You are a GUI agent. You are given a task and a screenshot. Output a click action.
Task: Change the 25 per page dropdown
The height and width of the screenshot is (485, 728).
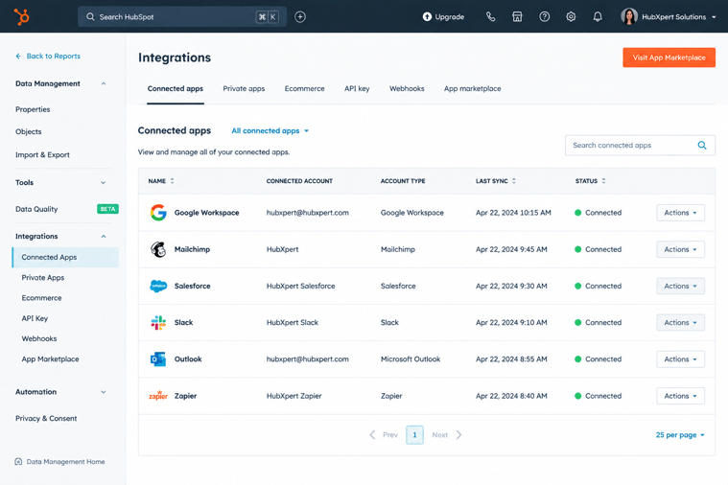(x=680, y=435)
